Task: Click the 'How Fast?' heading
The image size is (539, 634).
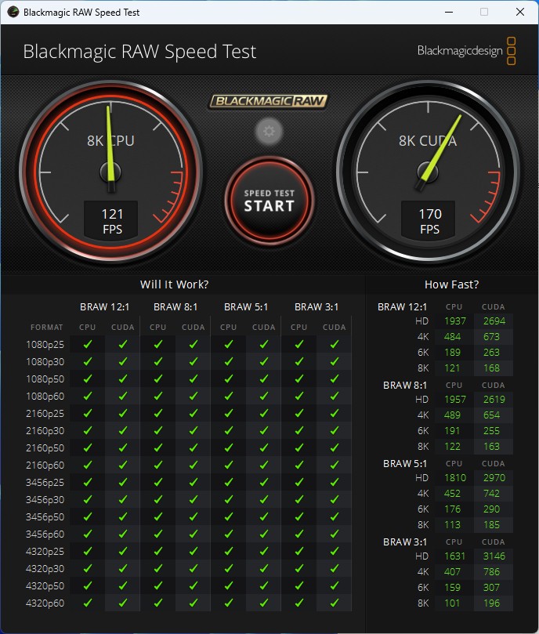Action: click(x=451, y=284)
